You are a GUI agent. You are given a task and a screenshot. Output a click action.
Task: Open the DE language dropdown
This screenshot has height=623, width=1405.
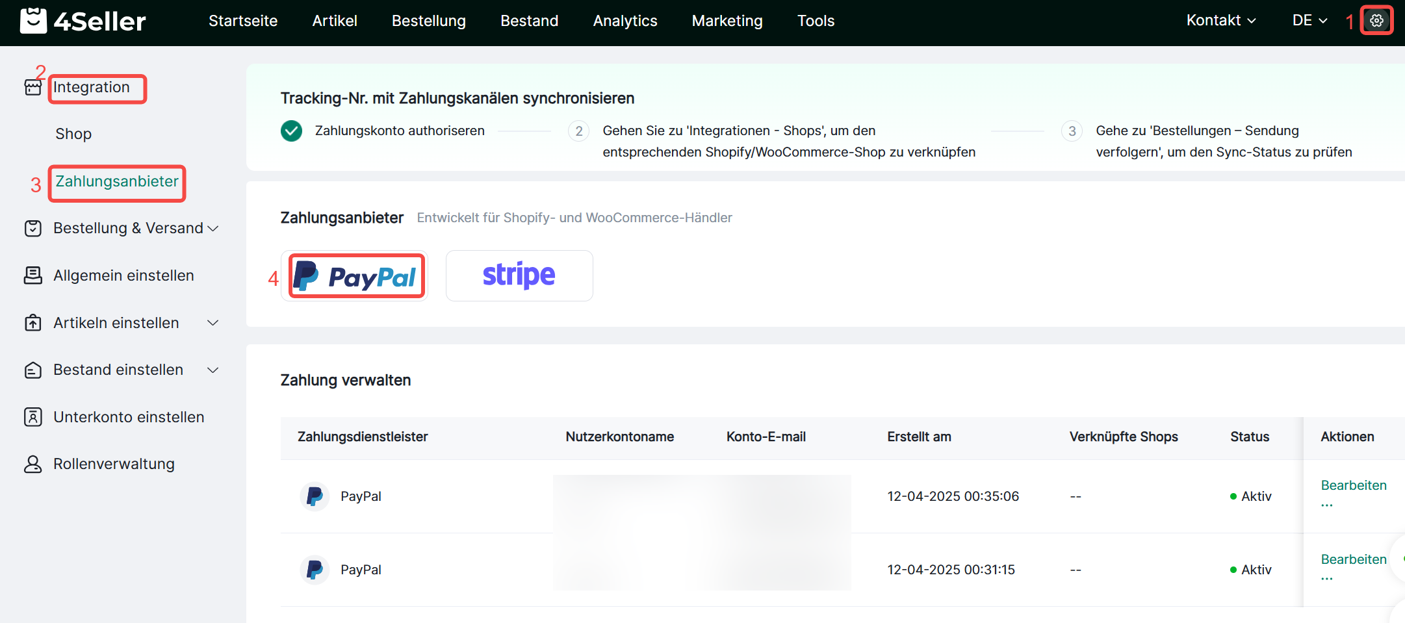[1309, 21]
